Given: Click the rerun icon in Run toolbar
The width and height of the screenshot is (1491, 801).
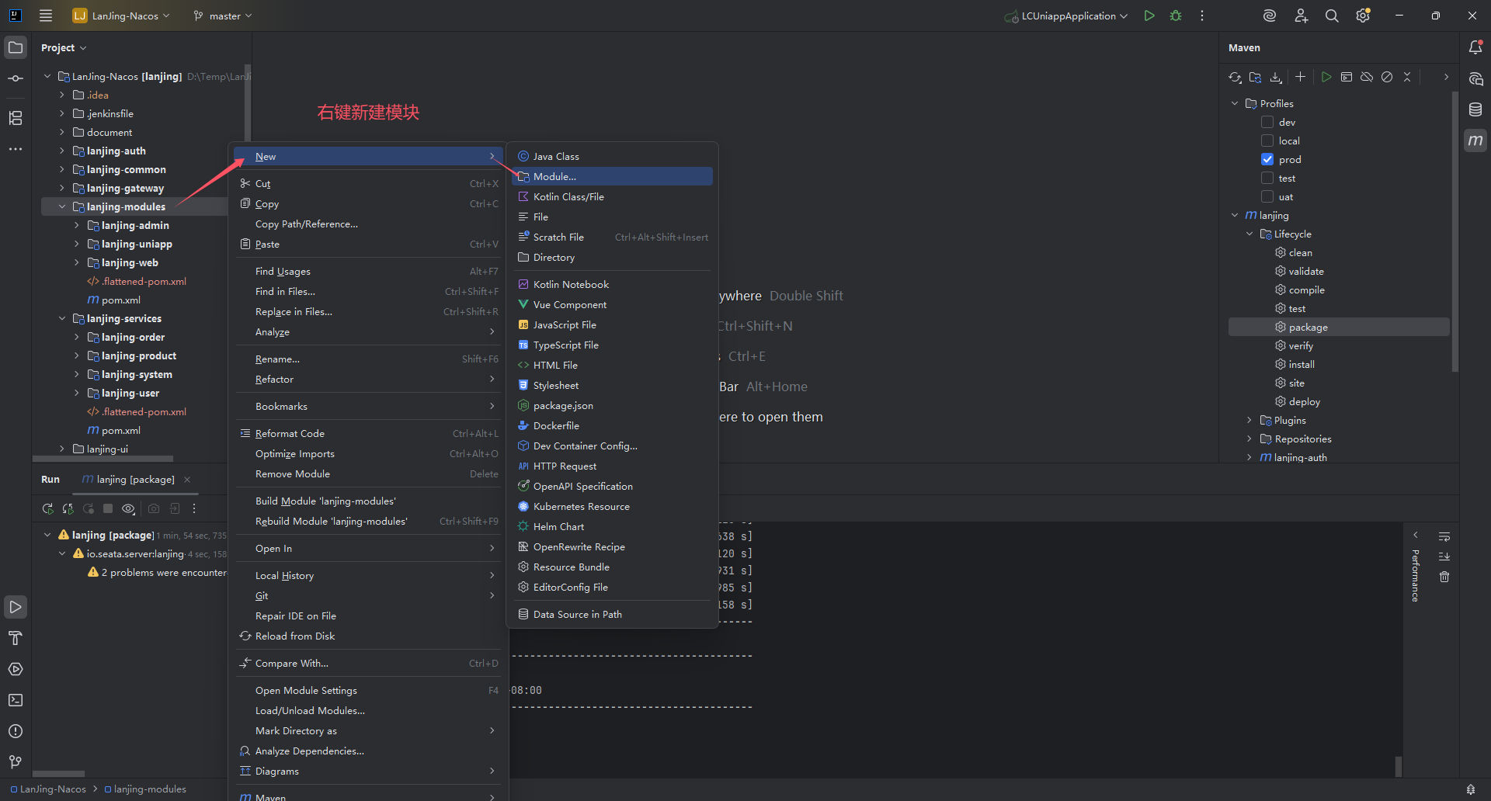Looking at the screenshot, I should (47, 508).
